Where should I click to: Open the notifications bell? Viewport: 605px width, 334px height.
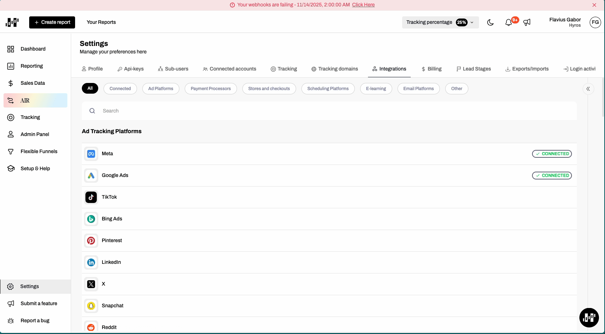click(509, 22)
